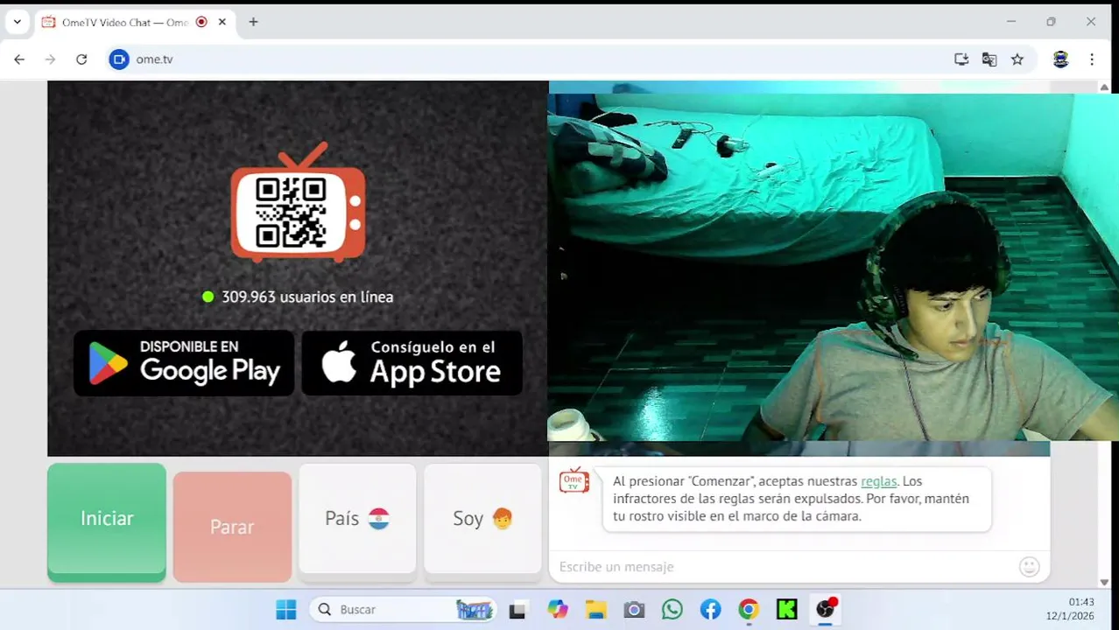Click the green Iniciar button
Viewport: 1119px width, 630px height.
pyautogui.click(x=107, y=521)
